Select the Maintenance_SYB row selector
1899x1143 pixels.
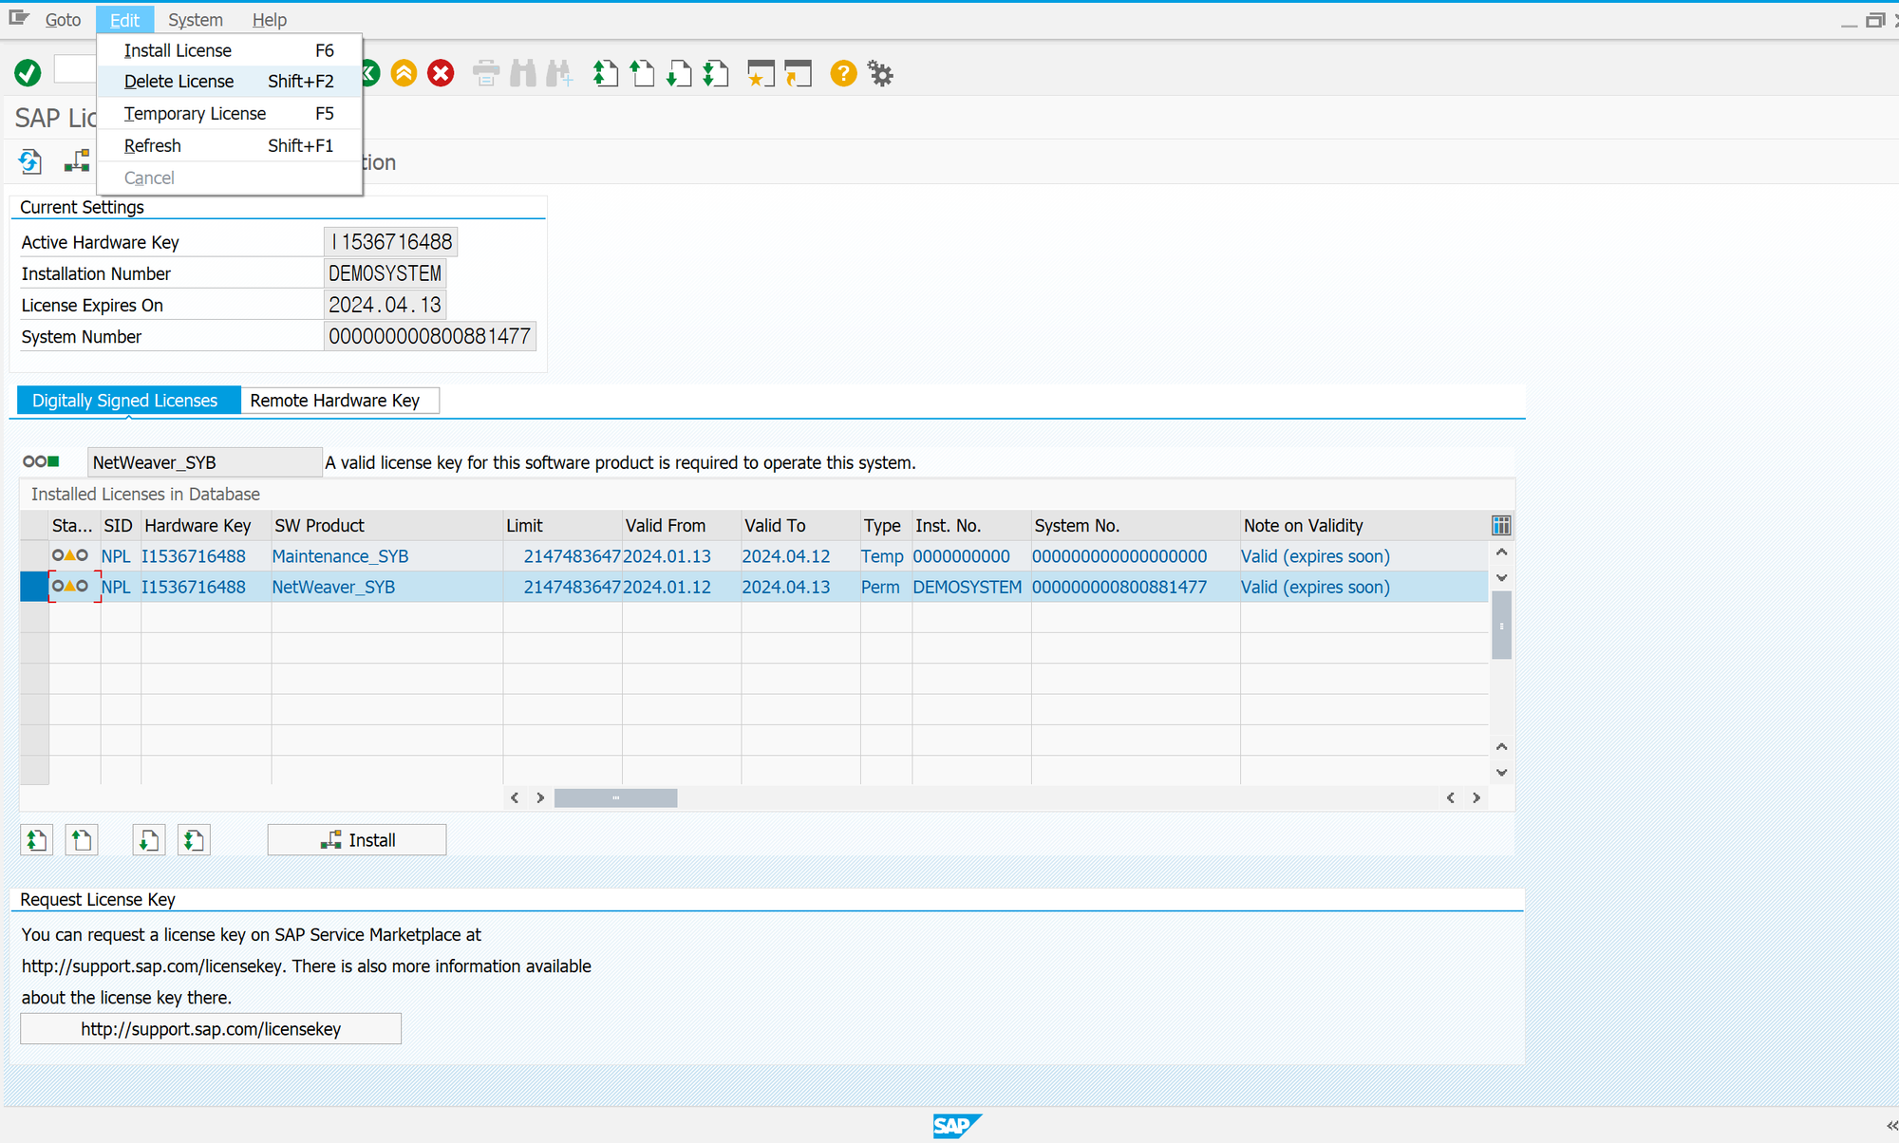34,556
